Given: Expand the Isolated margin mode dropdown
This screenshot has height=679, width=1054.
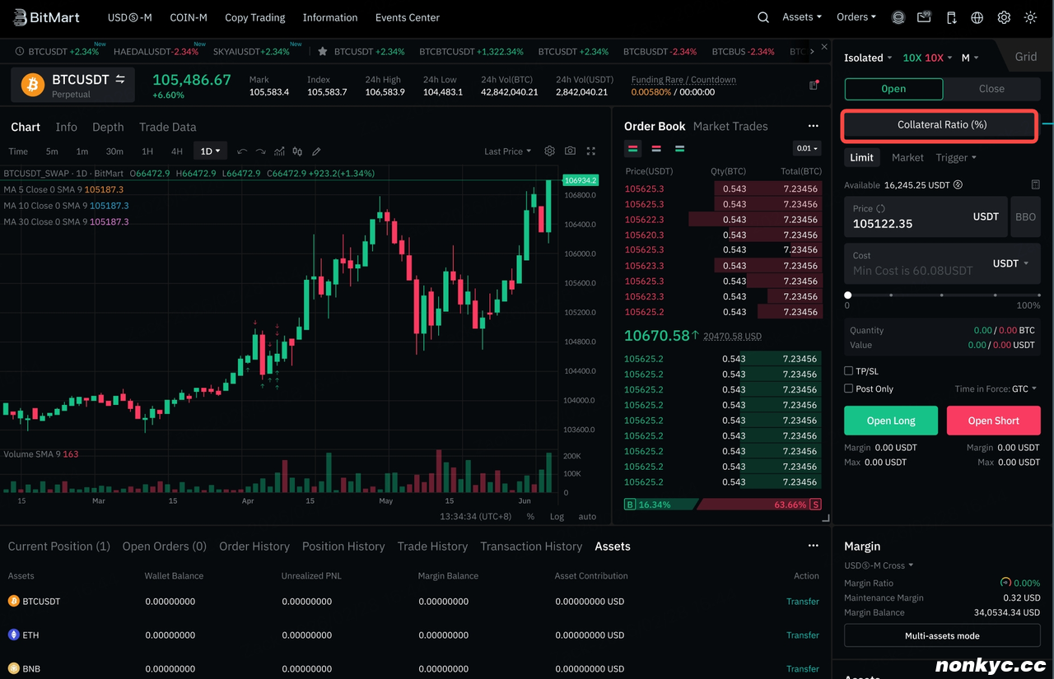Looking at the screenshot, I should pyautogui.click(x=869, y=58).
